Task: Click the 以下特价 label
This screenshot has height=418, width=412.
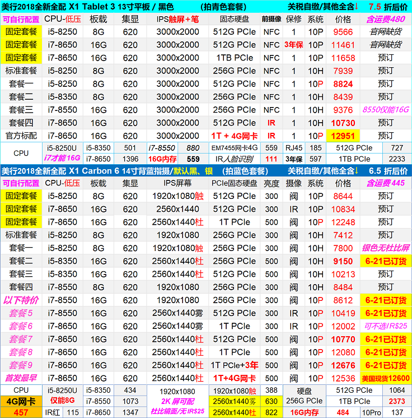Action: (x=21, y=300)
